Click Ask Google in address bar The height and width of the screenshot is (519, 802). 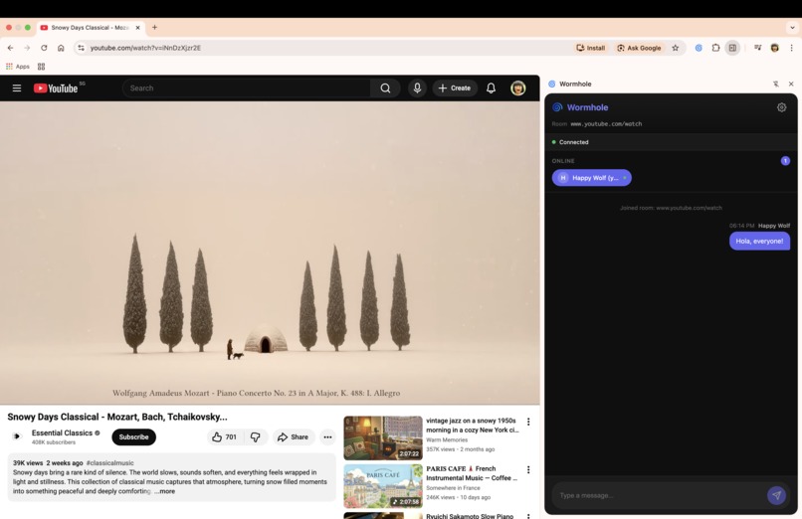(639, 48)
